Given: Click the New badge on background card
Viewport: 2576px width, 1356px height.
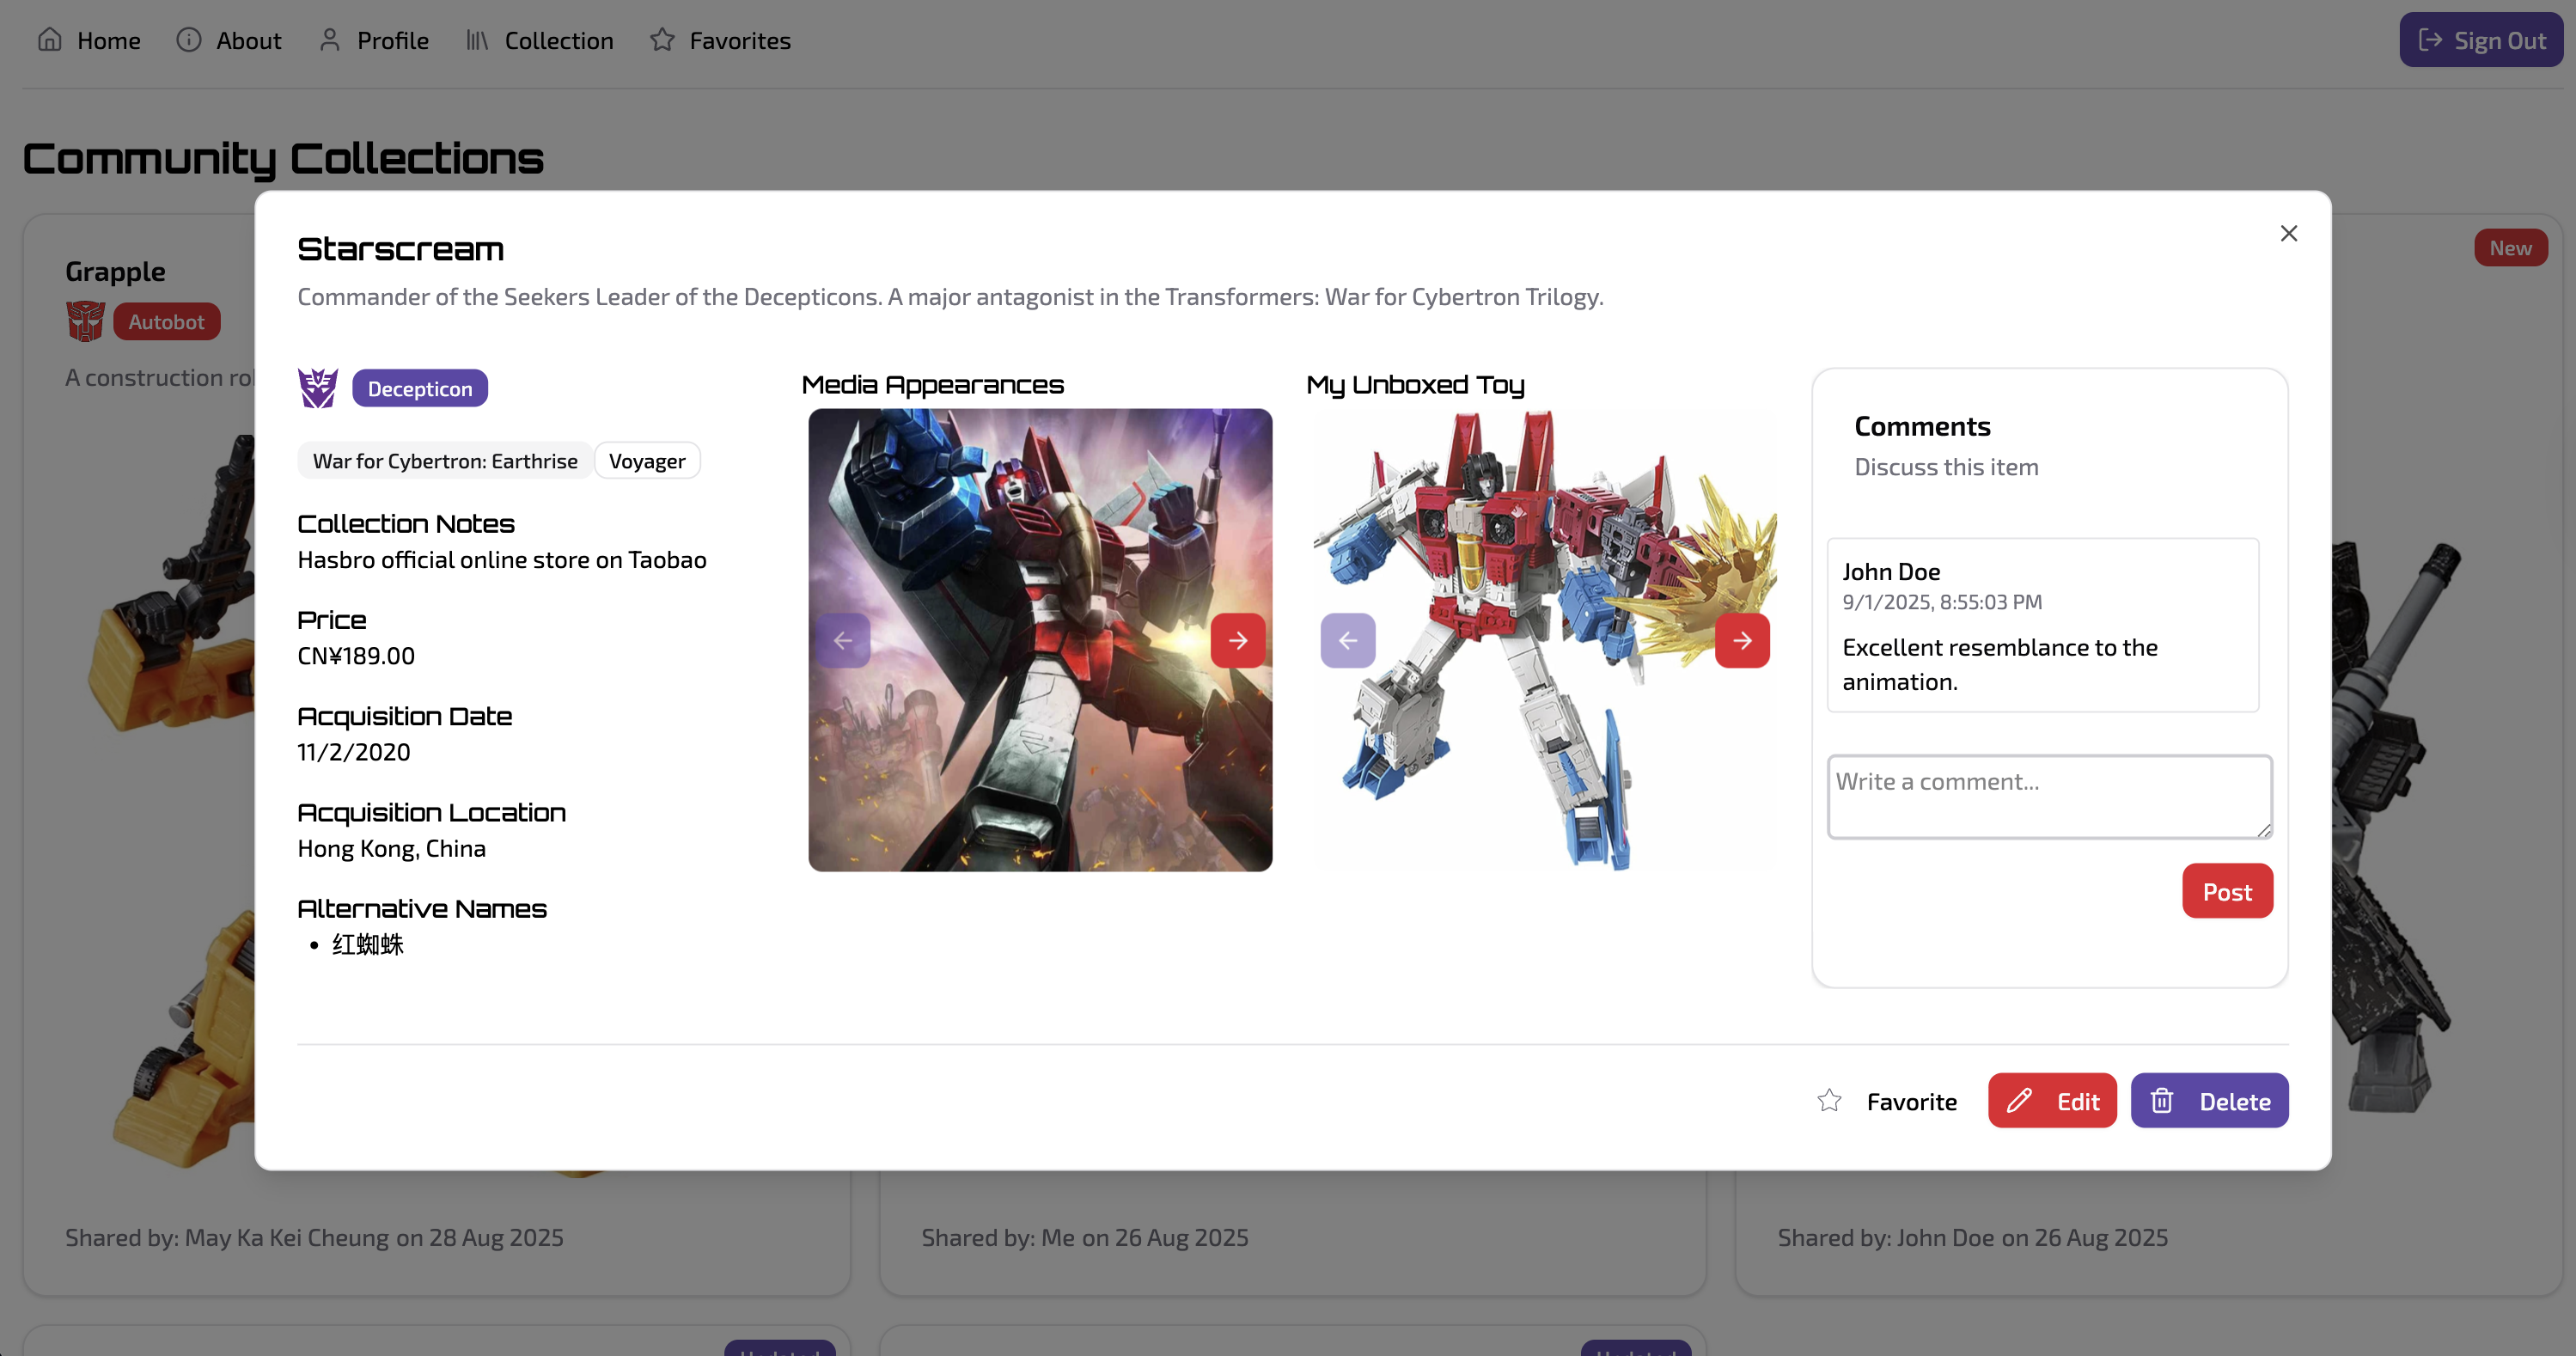Looking at the screenshot, I should click(x=2510, y=247).
